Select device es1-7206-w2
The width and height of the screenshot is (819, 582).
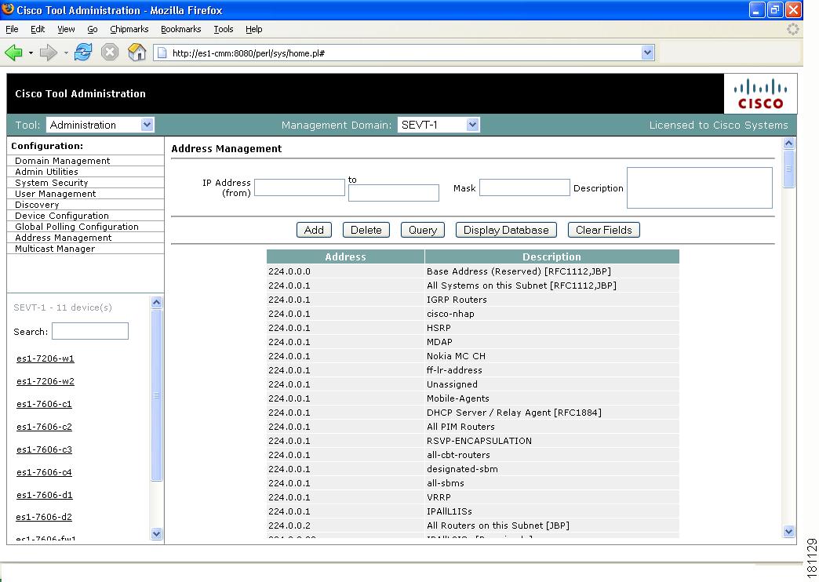click(45, 381)
